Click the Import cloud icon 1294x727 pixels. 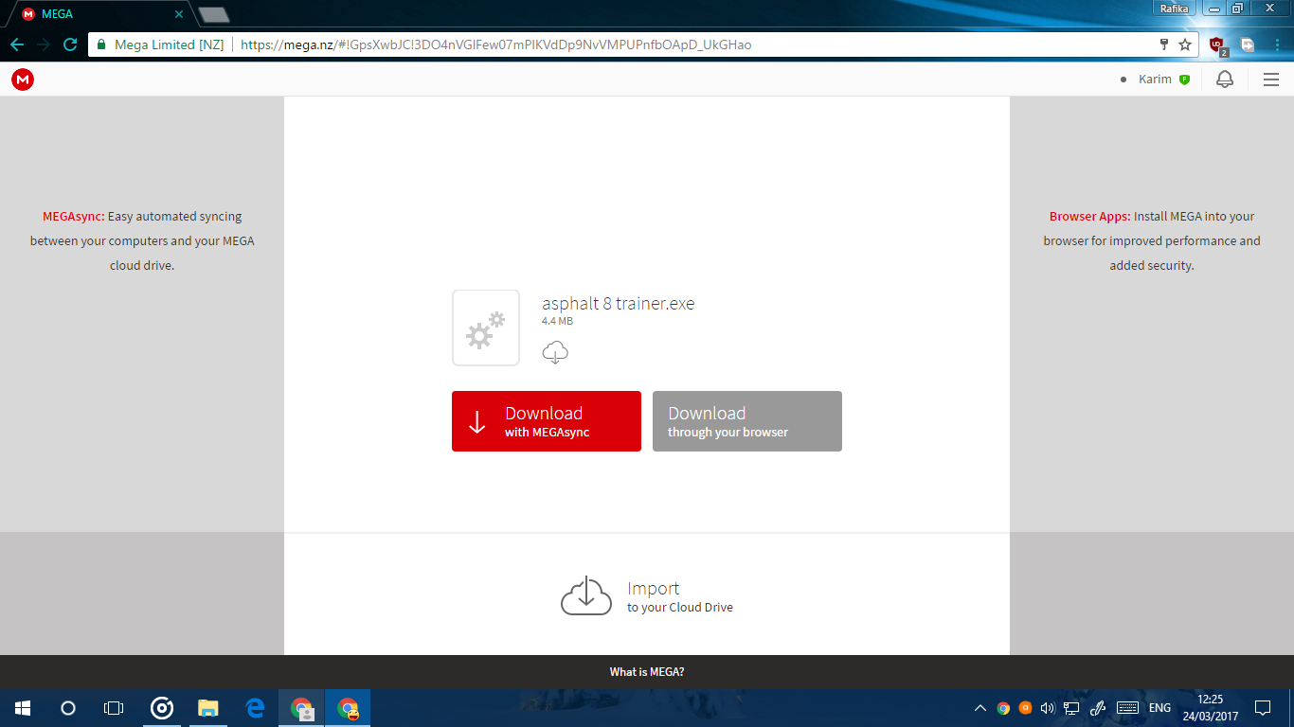[x=586, y=596]
